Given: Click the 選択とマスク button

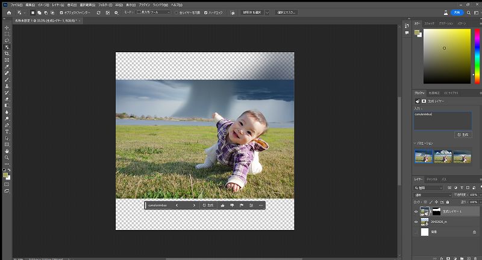Looking at the screenshot, I should 286,13.
